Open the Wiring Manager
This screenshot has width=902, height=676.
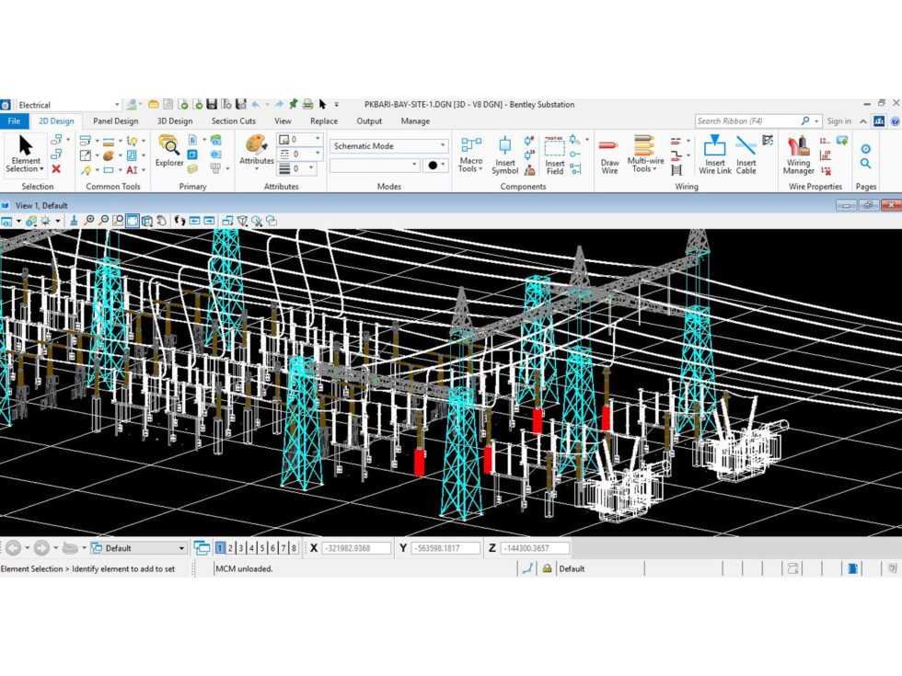(798, 155)
